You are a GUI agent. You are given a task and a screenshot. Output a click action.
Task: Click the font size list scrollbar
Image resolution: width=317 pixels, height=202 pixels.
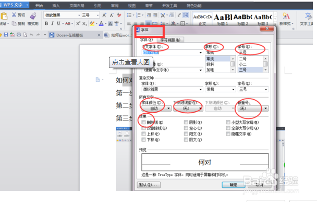point(265,64)
